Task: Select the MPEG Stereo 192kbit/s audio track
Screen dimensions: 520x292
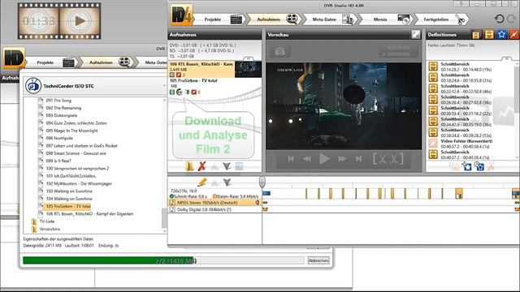Action: point(214,202)
